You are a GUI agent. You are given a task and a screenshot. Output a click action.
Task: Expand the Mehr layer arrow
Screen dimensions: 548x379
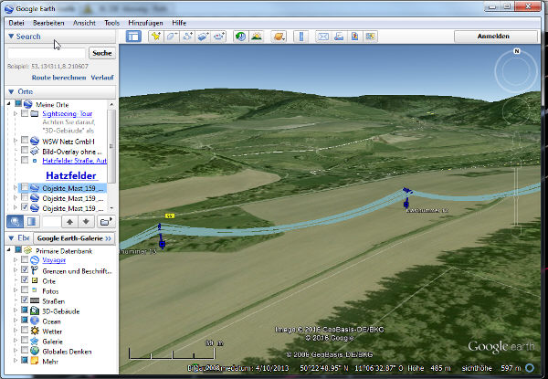[16, 360]
